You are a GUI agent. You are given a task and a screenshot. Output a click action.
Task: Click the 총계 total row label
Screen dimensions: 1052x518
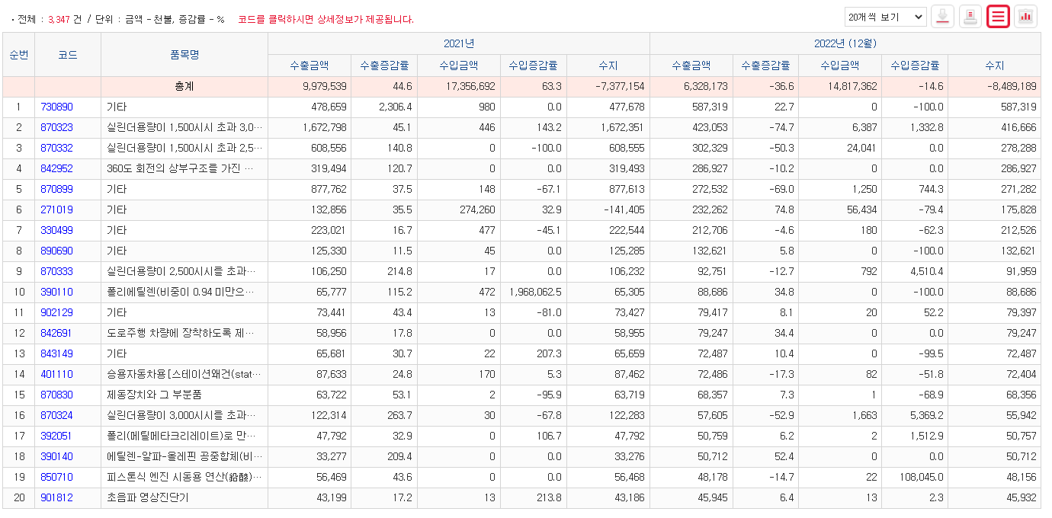tap(184, 87)
